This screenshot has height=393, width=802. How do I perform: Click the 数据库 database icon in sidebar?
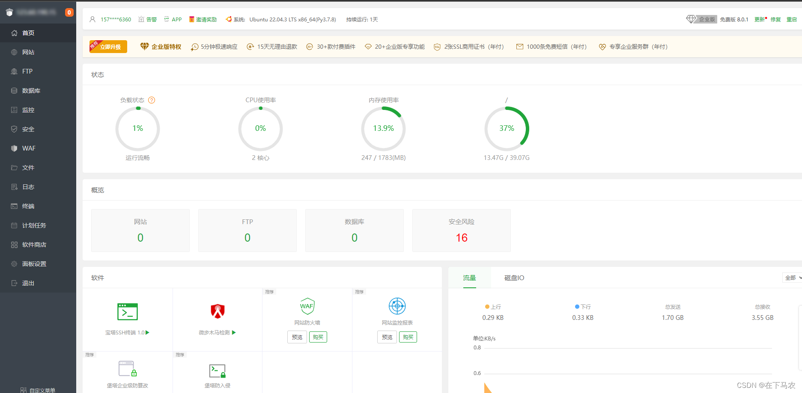14,91
